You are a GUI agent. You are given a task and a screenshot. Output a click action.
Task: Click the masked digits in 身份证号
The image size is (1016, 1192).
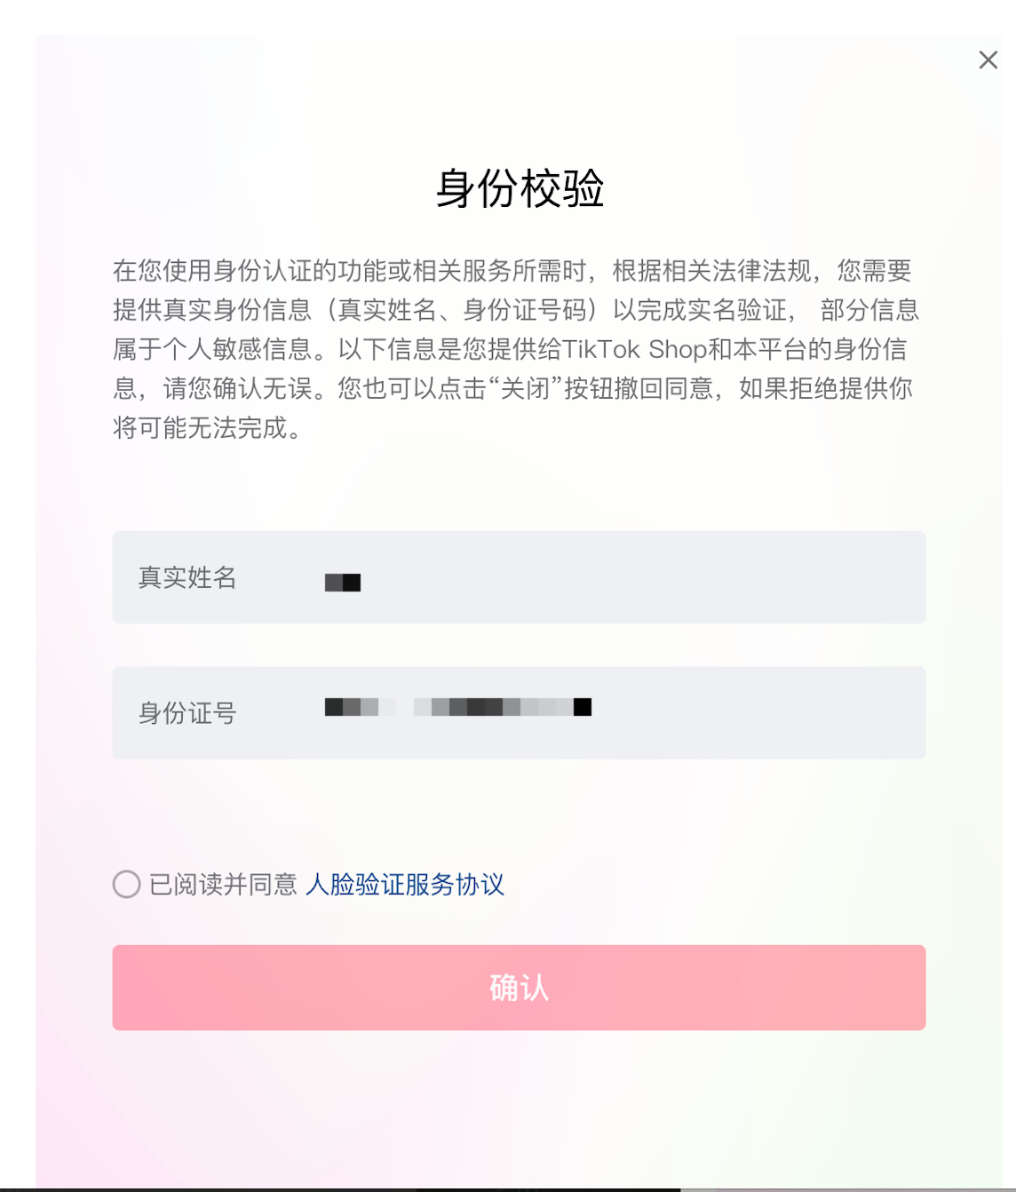click(457, 708)
